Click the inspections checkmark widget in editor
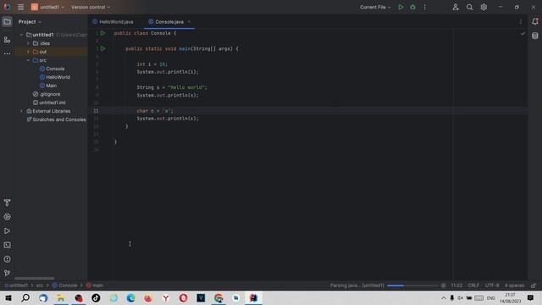Image resolution: width=542 pixels, height=305 pixels. pos(523,34)
